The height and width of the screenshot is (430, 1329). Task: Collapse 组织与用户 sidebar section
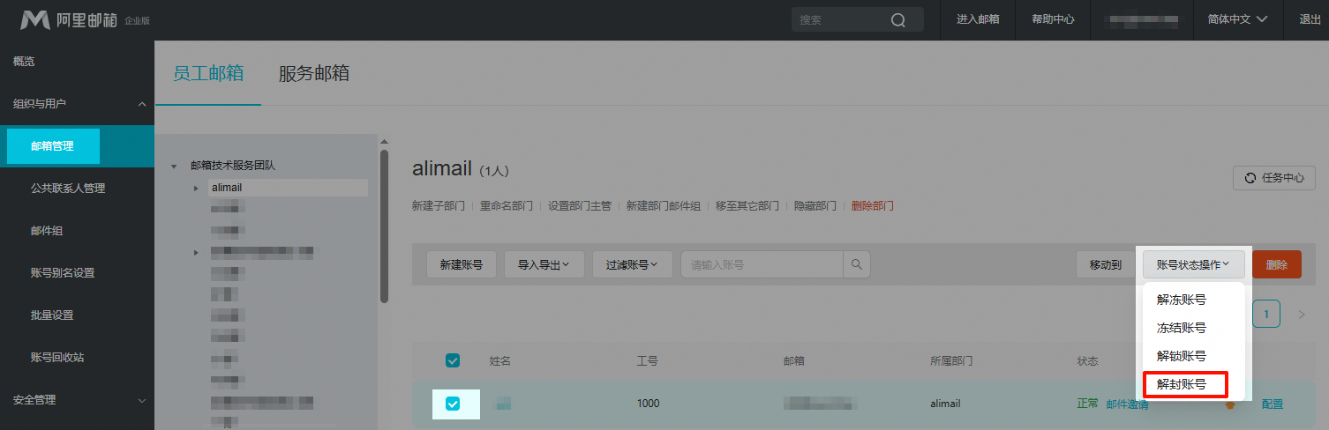[x=142, y=104]
